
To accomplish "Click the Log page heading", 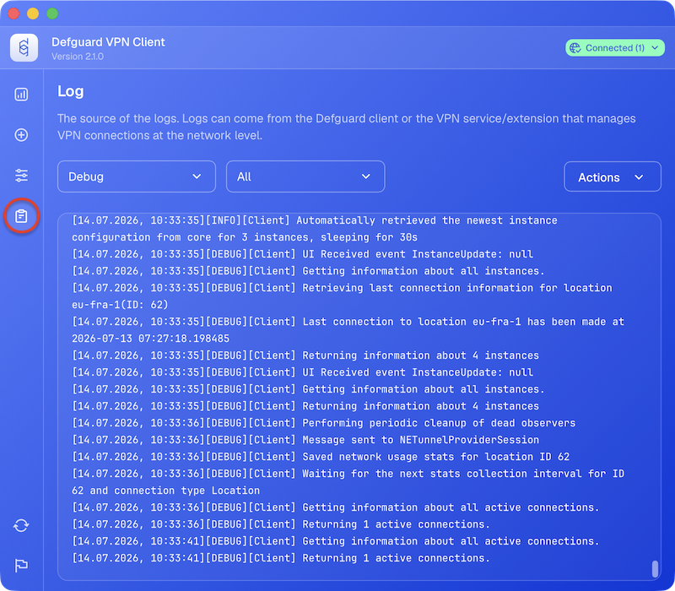I will pos(71,91).
